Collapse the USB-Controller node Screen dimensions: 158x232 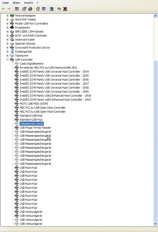tap(7, 60)
